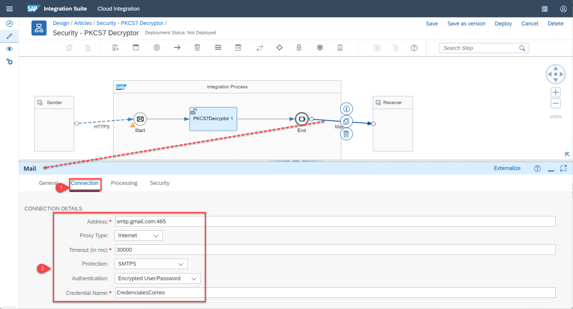Click the Timeout (in ms) input field
The image size is (573, 309).
[x=335, y=250]
